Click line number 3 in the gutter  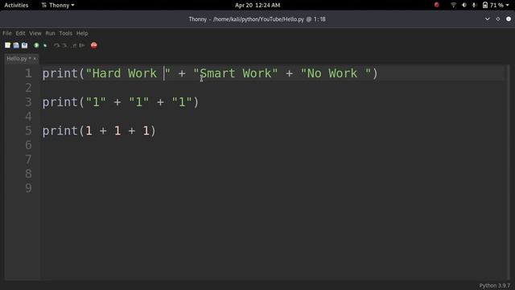pos(29,102)
